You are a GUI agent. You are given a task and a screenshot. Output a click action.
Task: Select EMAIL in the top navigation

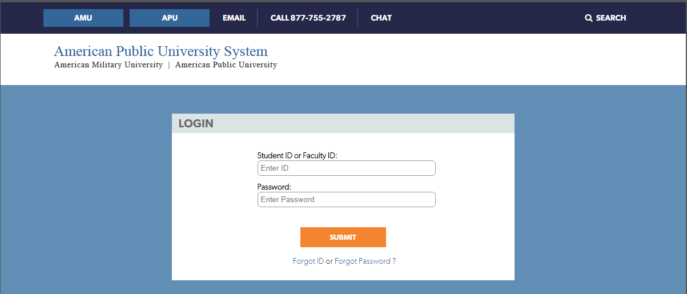[x=234, y=18]
